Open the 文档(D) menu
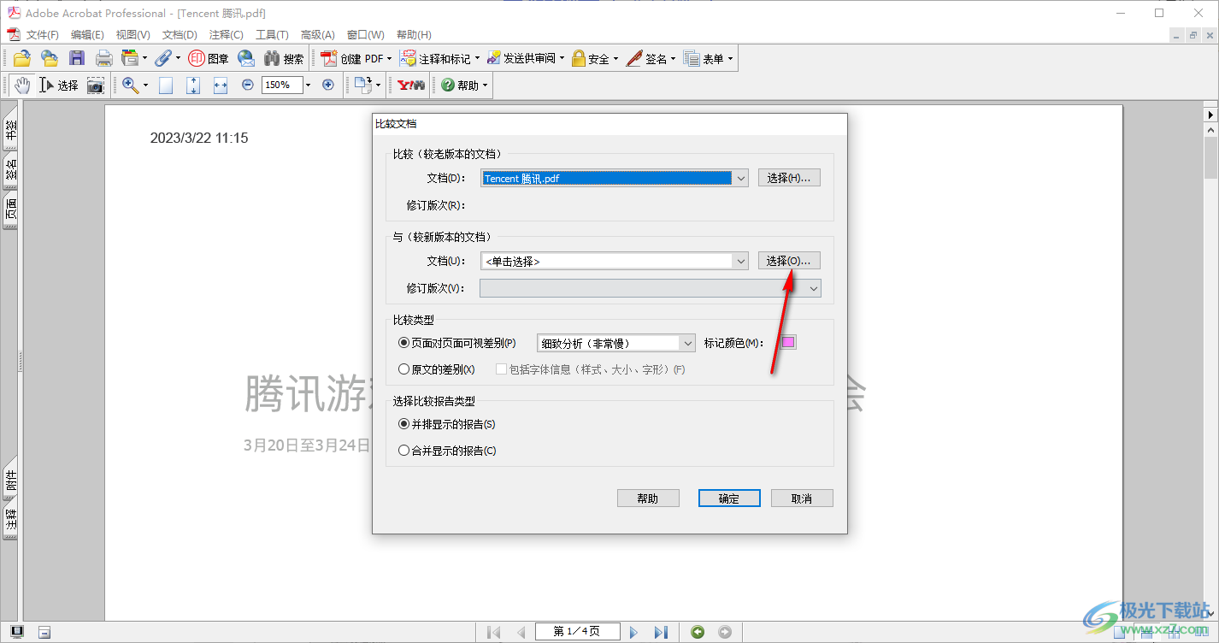Screen dimensions: 1219x643 [x=180, y=35]
